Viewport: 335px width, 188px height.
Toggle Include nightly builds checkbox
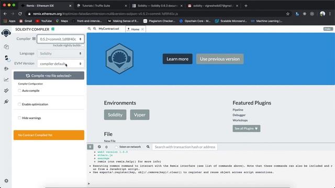[x=83, y=45]
